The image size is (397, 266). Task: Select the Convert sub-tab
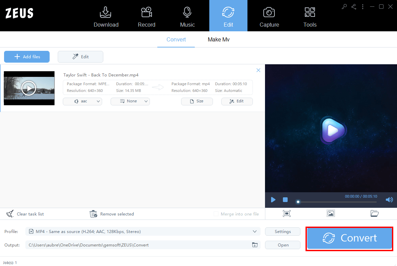pos(176,39)
